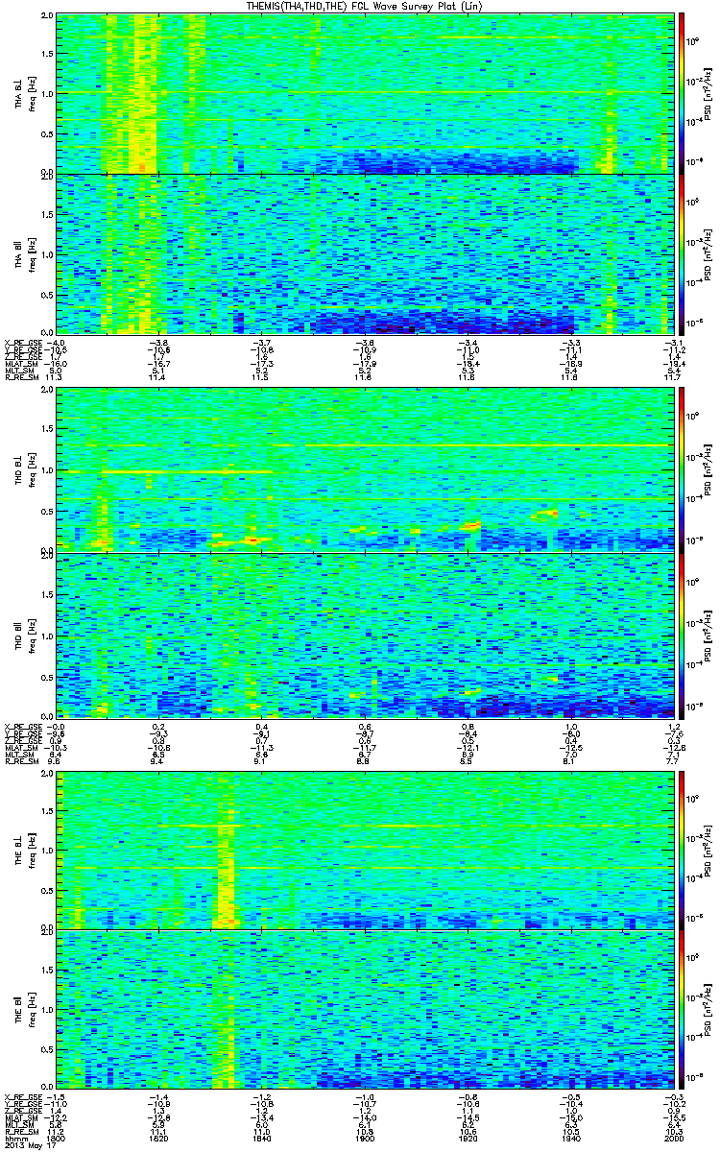Click the THEMIS FGL Wave Survey Plot title
Screen dimensions: 720x1152
click(x=364, y=6)
